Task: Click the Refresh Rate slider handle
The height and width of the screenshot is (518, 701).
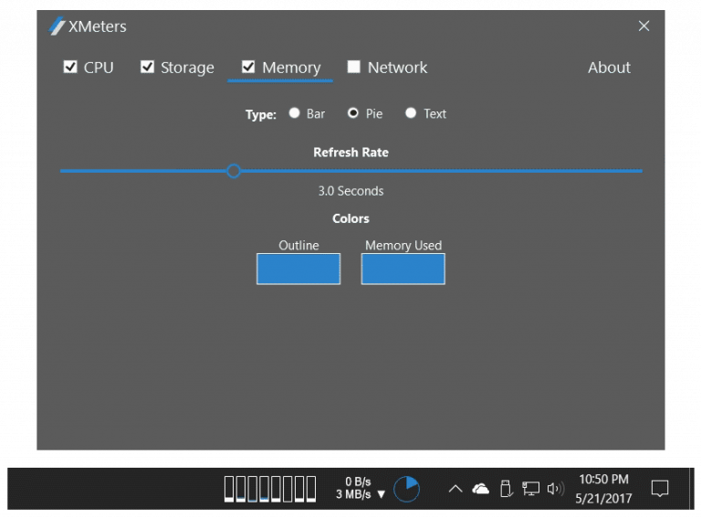Action: point(234,171)
